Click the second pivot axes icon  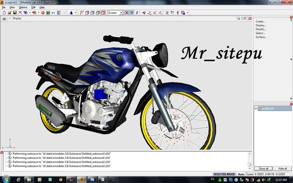155,13
